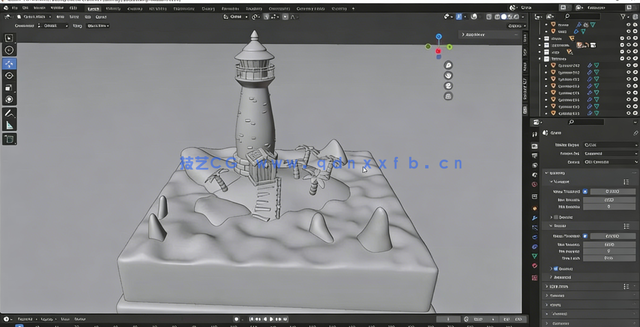Image resolution: width=640 pixels, height=327 pixels.
Task: Select the Measure tool in the toolbar
Action: pyautogui.click(x=9, y=125)
